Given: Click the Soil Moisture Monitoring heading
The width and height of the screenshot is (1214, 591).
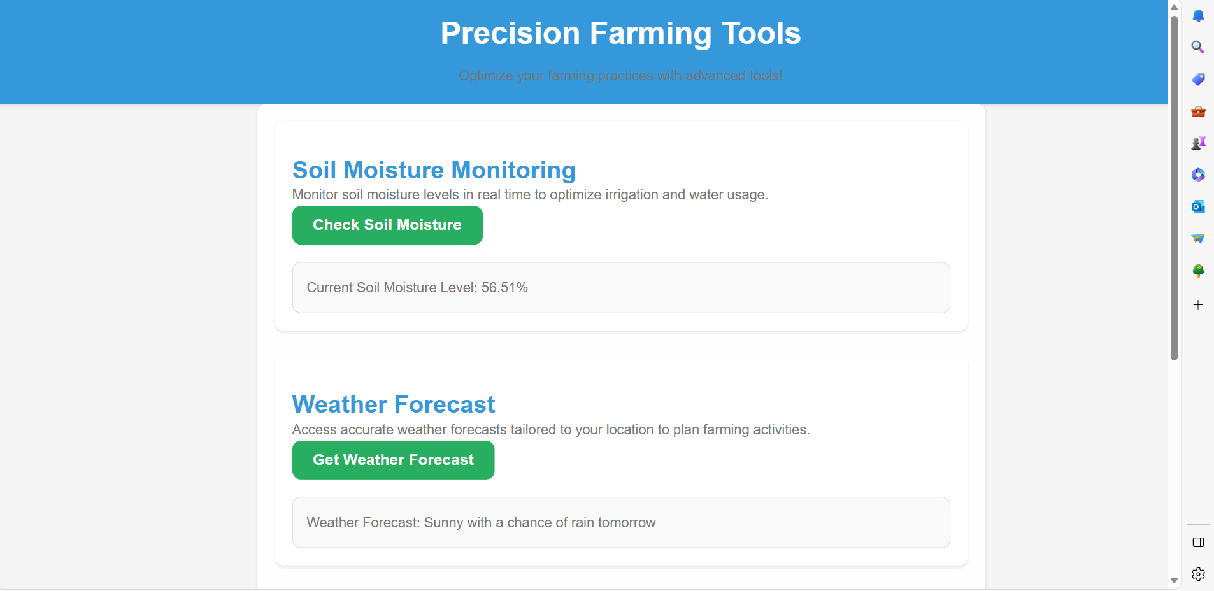Looking at the screenshot, I should click(434, 170).
